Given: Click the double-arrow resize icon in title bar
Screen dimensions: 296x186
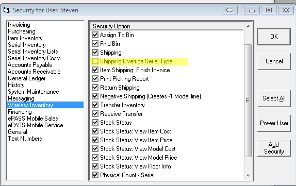Looking at the screenshot, I should pos(229,10).
